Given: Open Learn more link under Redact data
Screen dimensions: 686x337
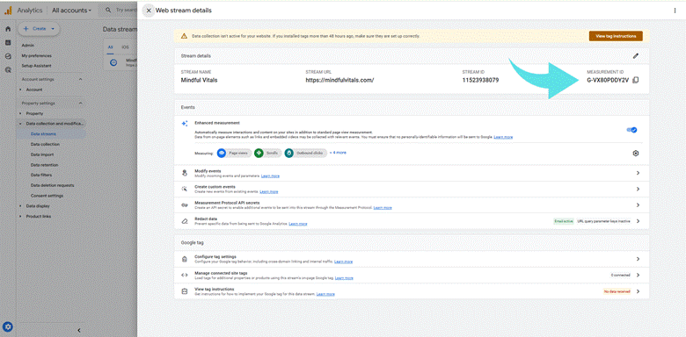Looking at the screenshot, I should tap(298, 224).
